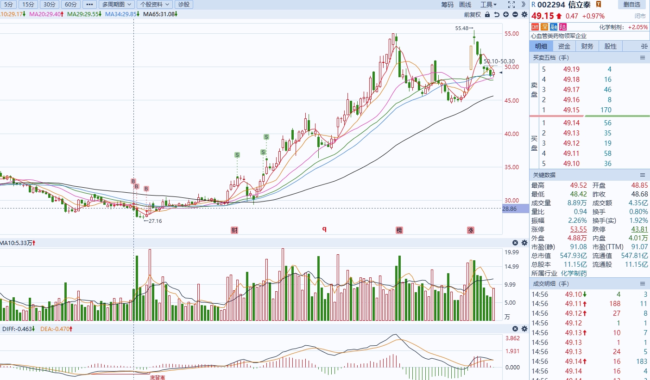
Task: Click the MA10:5.33万 volume label
Action: pos(18,243)
